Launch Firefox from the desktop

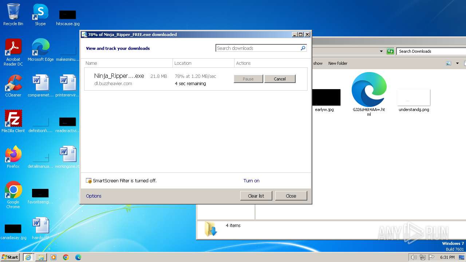[x=13, y=157]
